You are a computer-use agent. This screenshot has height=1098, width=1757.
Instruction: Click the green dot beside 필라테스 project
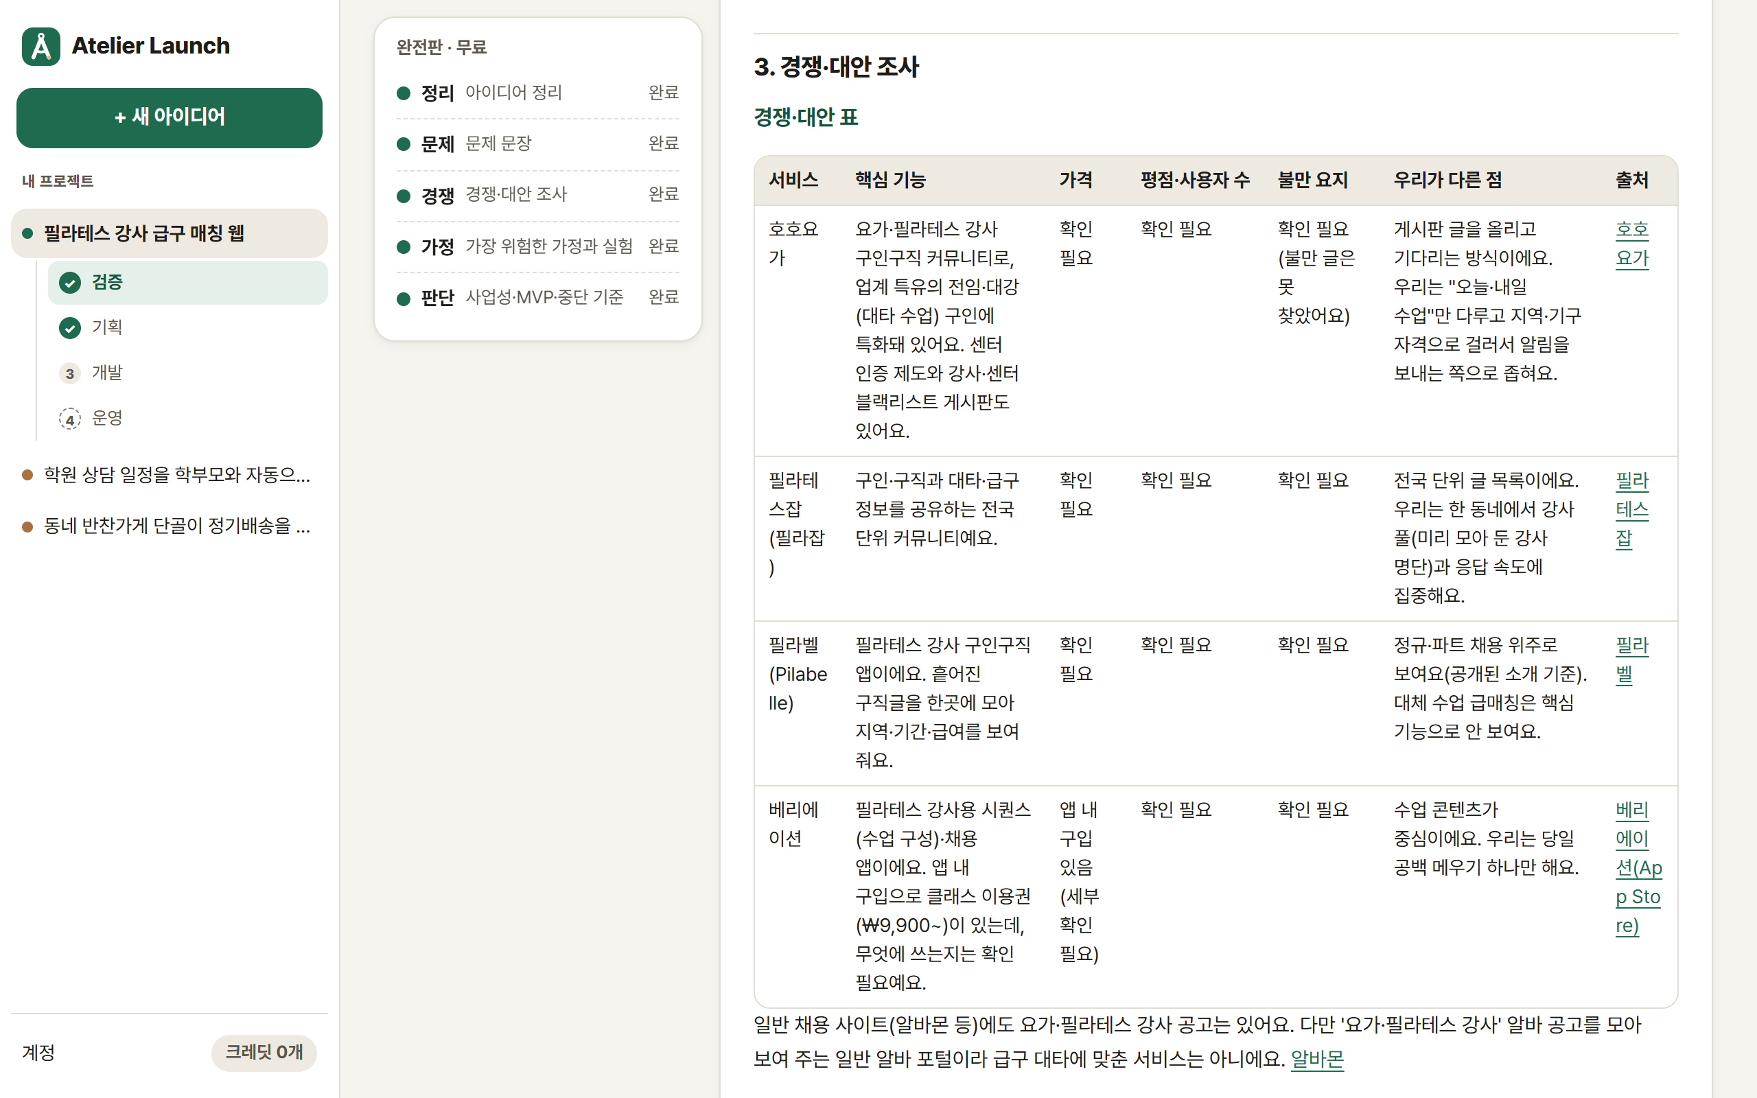[27, 234]
